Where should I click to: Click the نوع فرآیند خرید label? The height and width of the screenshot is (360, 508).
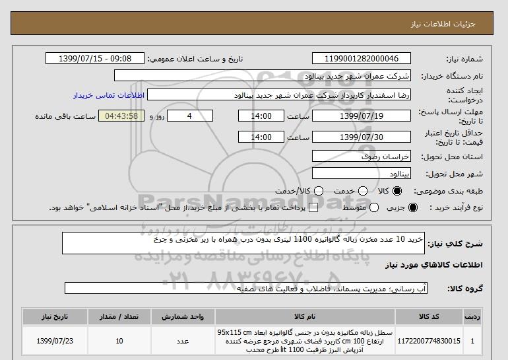456,207
